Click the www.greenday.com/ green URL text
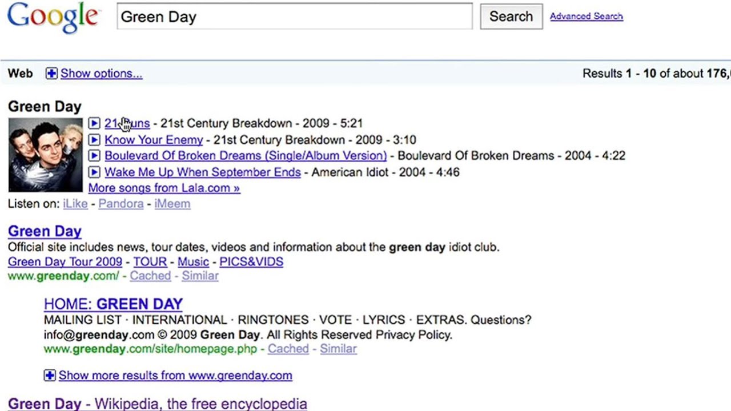Image resolution: width=731 pixels, height=411 pixels. coord(63,276)
